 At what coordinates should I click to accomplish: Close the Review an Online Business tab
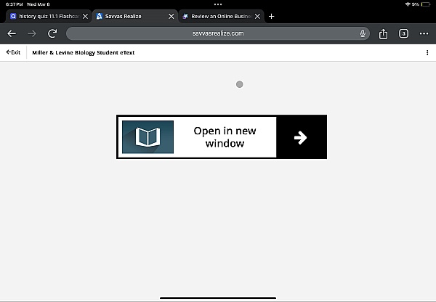pos(257,16)
